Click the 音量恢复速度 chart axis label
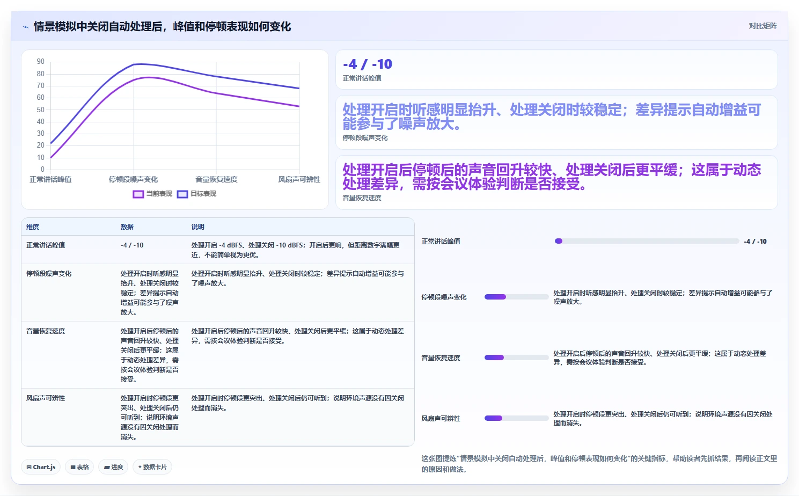Viewport: 799px width, 496px height. pos(216,179)
